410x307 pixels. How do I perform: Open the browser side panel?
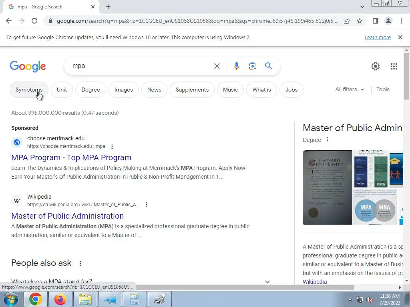pyautogui.click(x=376, y=21)
